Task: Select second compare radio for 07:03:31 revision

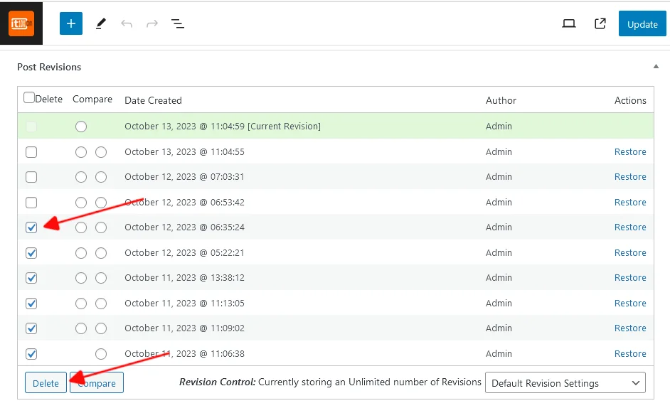Action: pos(101,177)
